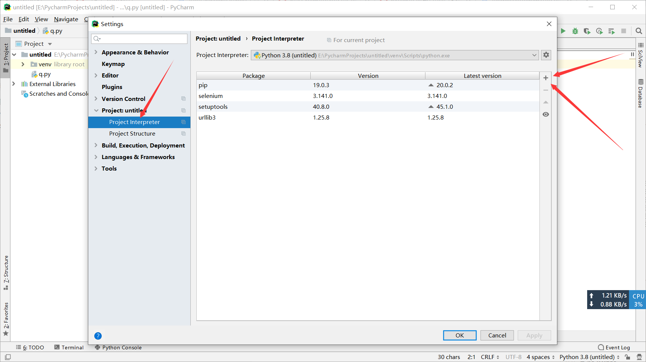Image resolution: width=646 pixels, height=362 pixels.
Task: Sort by Latest version column header
Action: point(482,76)
